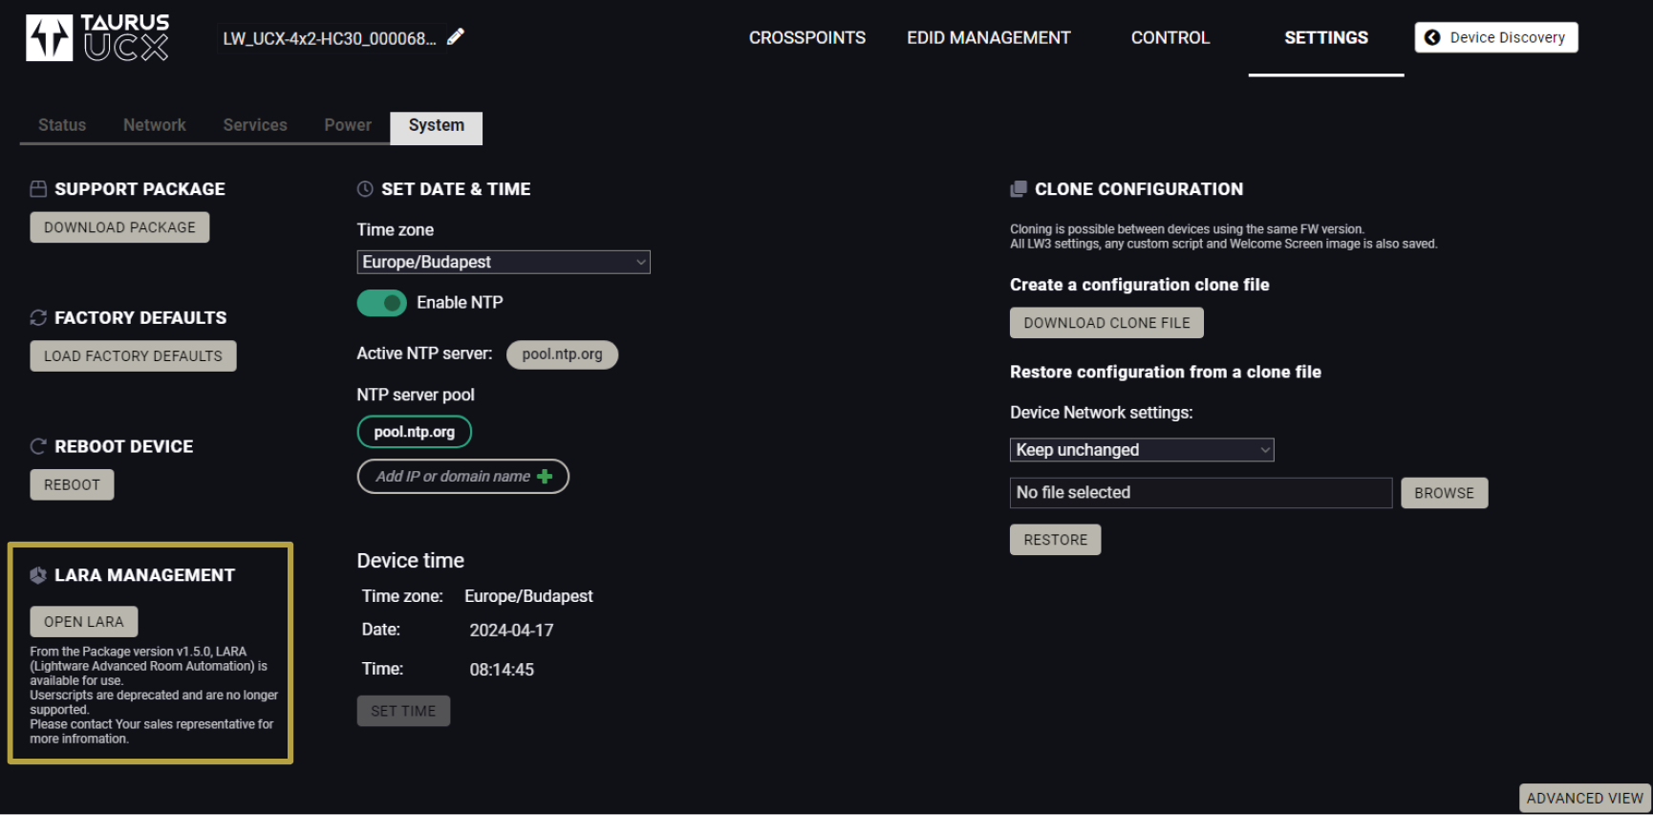Switch to the Network tab
Image resolution: width=1653 pixels, height=815 pixels.
pos(155,125)
